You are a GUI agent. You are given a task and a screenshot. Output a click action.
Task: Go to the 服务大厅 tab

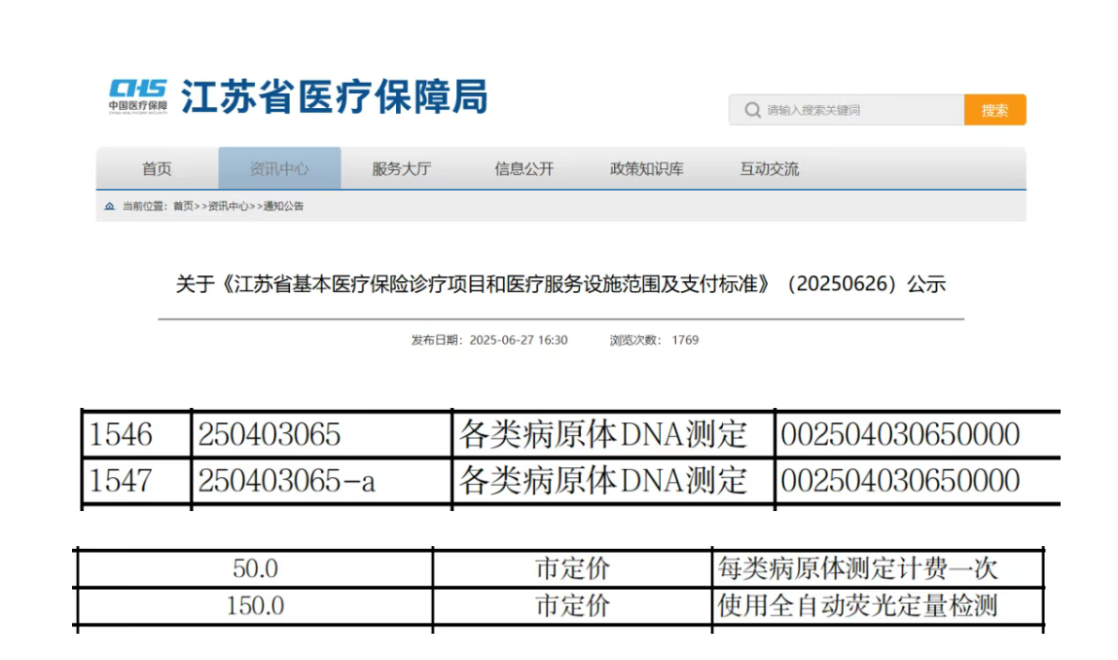tap(401, 168)
